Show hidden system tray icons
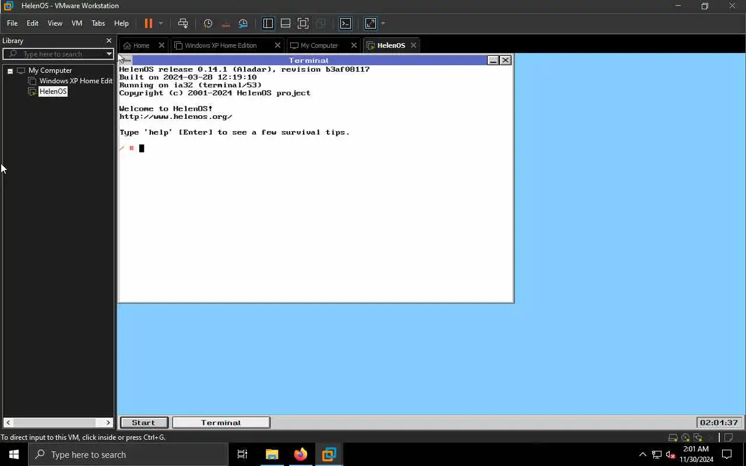The image size is (746, 466). (643, 454)
